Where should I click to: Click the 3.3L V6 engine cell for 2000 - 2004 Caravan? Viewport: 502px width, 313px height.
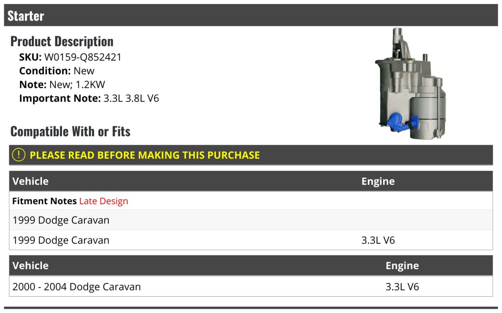click(402, 287)
